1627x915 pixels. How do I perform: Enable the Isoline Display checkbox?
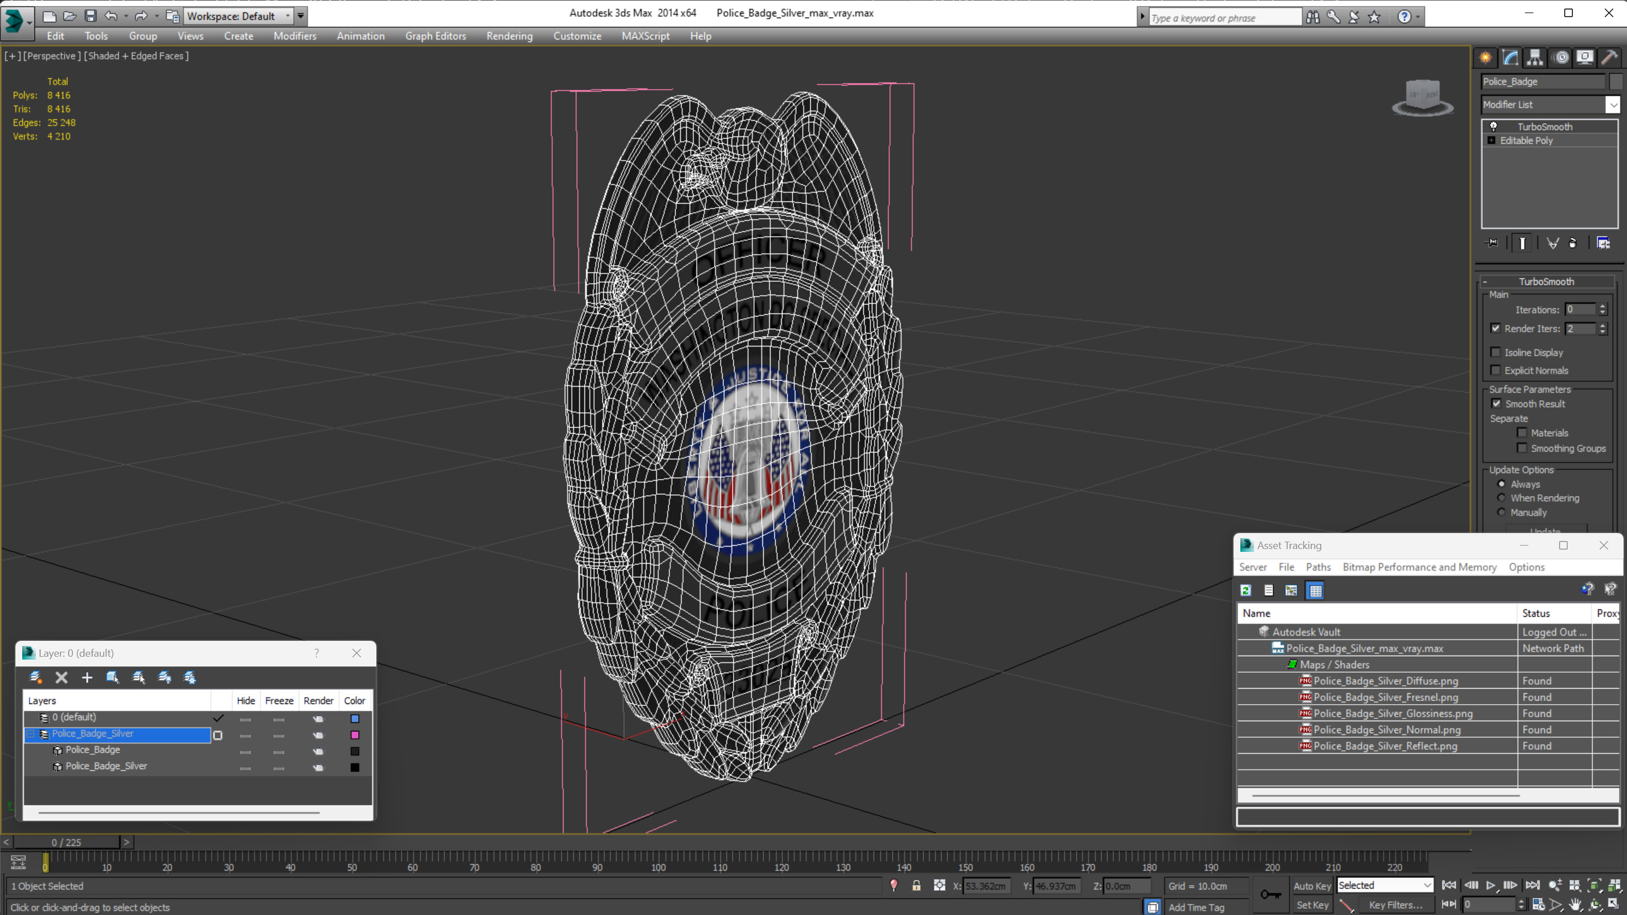1496,352
